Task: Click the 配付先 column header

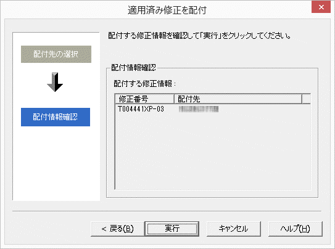Action: coord(238,99)
